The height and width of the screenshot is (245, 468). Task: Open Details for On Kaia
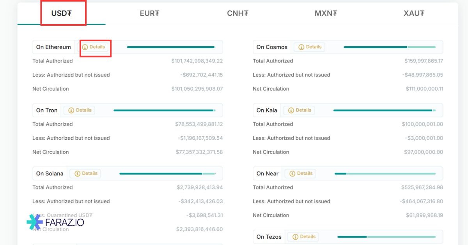[299, 110]
